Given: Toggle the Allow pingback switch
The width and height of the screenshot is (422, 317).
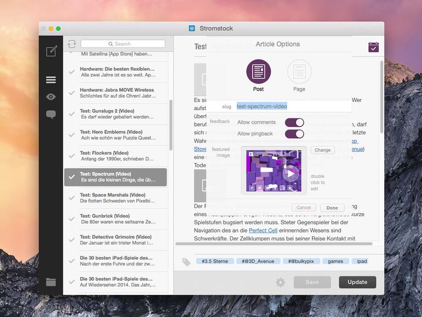Looking at the screenshot, I should [x=294, y=134].
